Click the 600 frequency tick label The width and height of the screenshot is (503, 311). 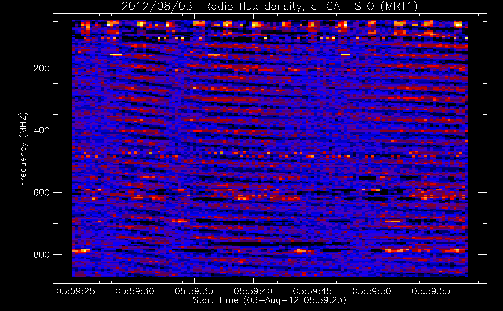click(x=42, y=193)
